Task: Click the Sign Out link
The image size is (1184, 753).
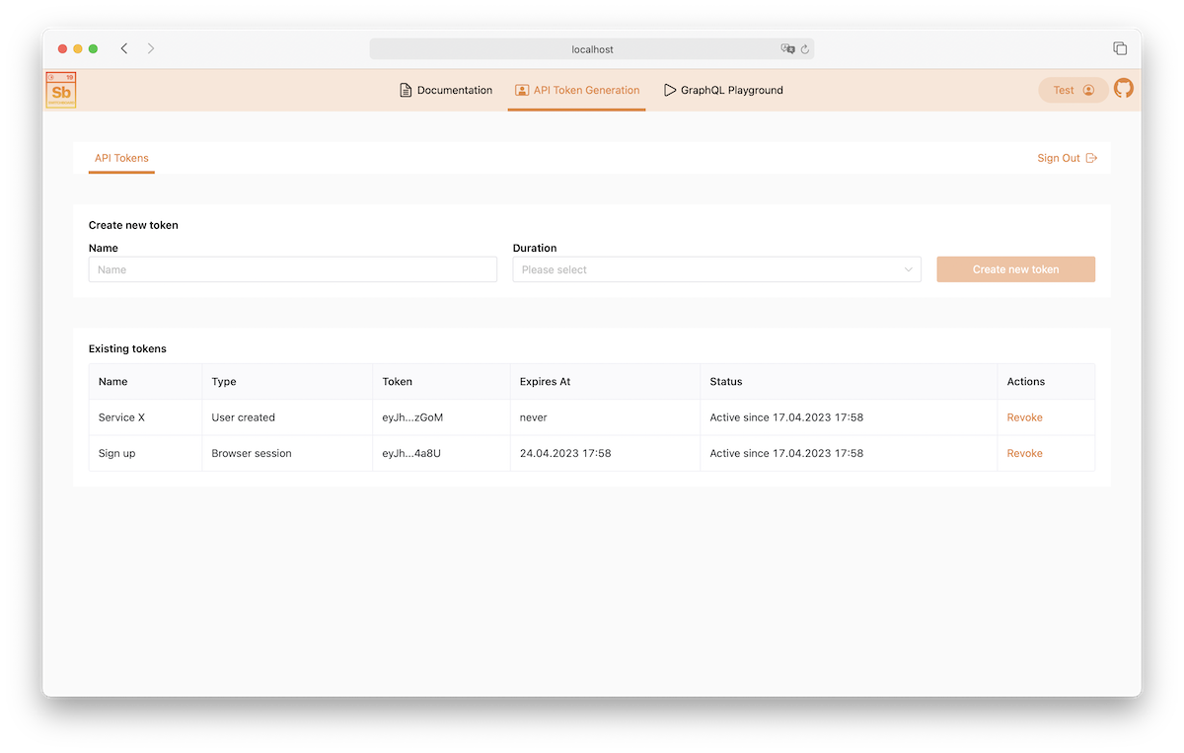Action: (1068, 158)
